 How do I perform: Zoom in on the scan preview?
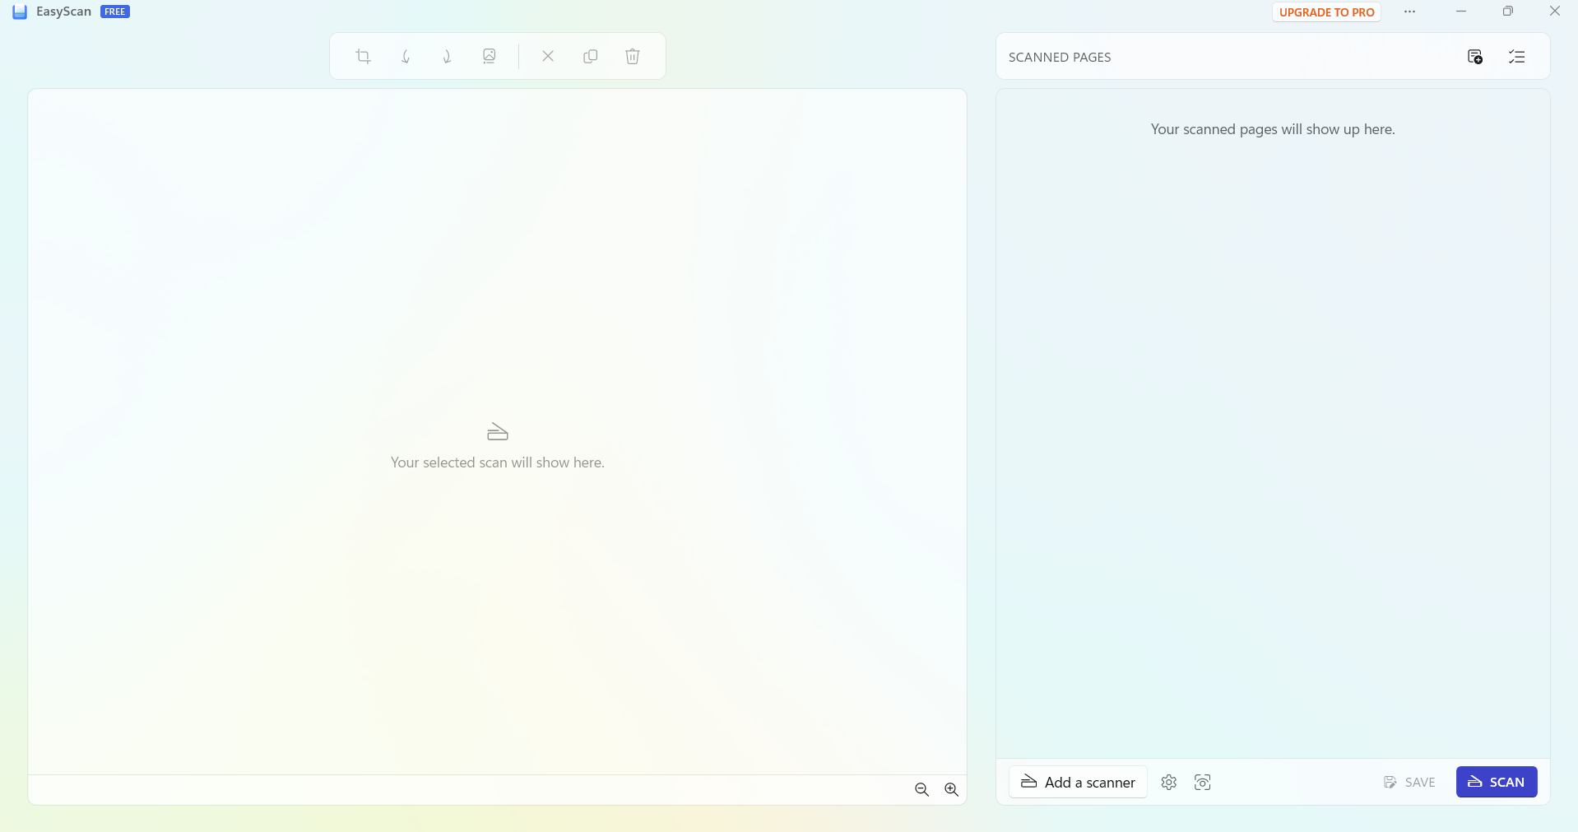[x=951, y=790]
